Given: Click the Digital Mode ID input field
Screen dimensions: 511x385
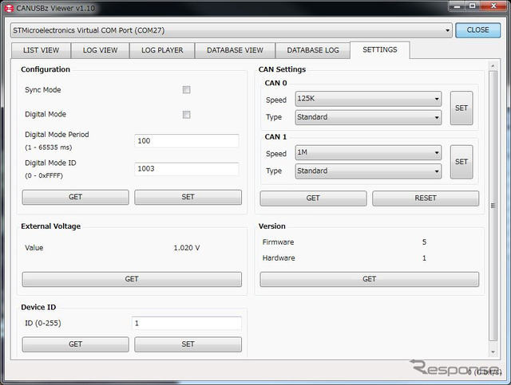Looking at the screenshot, I should coord(186,169).
